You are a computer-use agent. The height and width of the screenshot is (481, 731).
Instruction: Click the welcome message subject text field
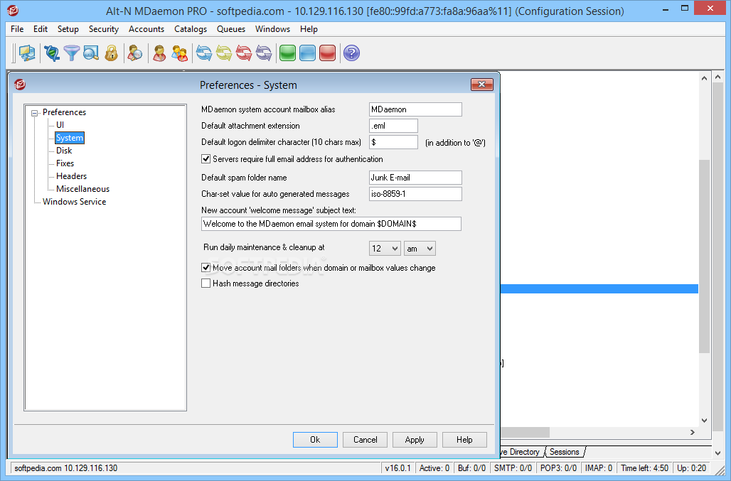coord(331,224)
